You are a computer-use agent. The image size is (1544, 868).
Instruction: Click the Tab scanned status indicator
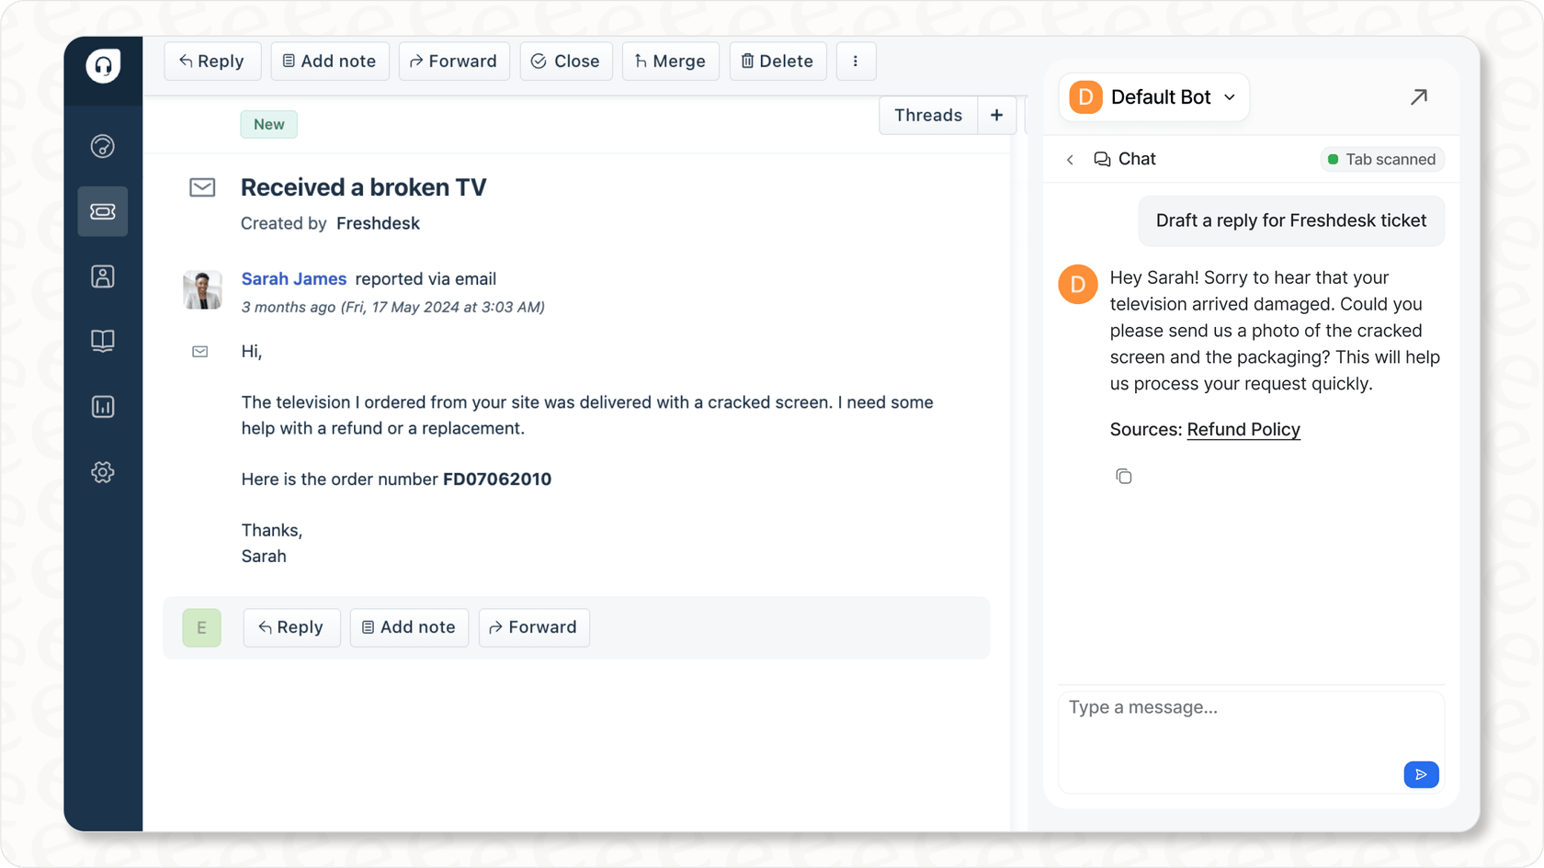coord(1382,159)
